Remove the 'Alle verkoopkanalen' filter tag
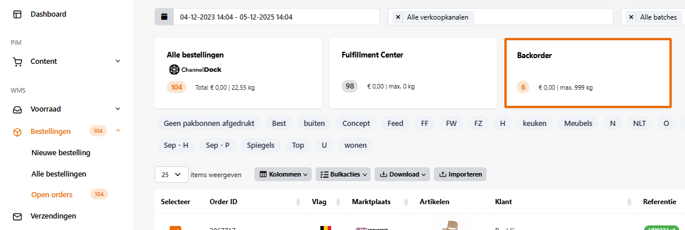The width and height of the screenshot is (685, 230). click(x=398, y=17)
